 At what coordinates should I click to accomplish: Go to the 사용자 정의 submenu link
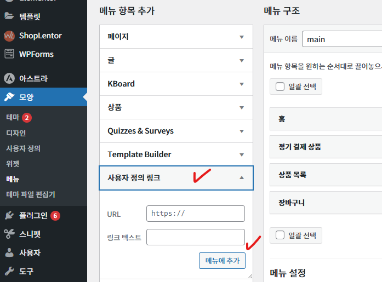point(24,148)
